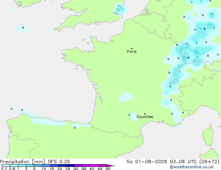
Task: Pick the 10–15 mm legend swatch
Action: click(x=46, y=165)
